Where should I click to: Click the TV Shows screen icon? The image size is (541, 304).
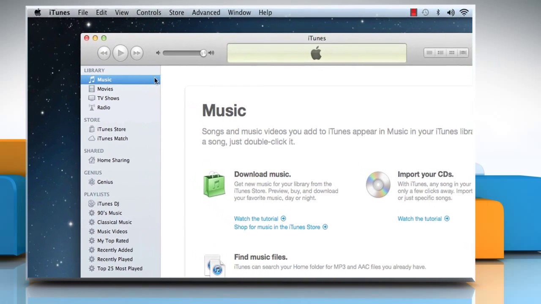pyautogui.click(x=92, y=98)
